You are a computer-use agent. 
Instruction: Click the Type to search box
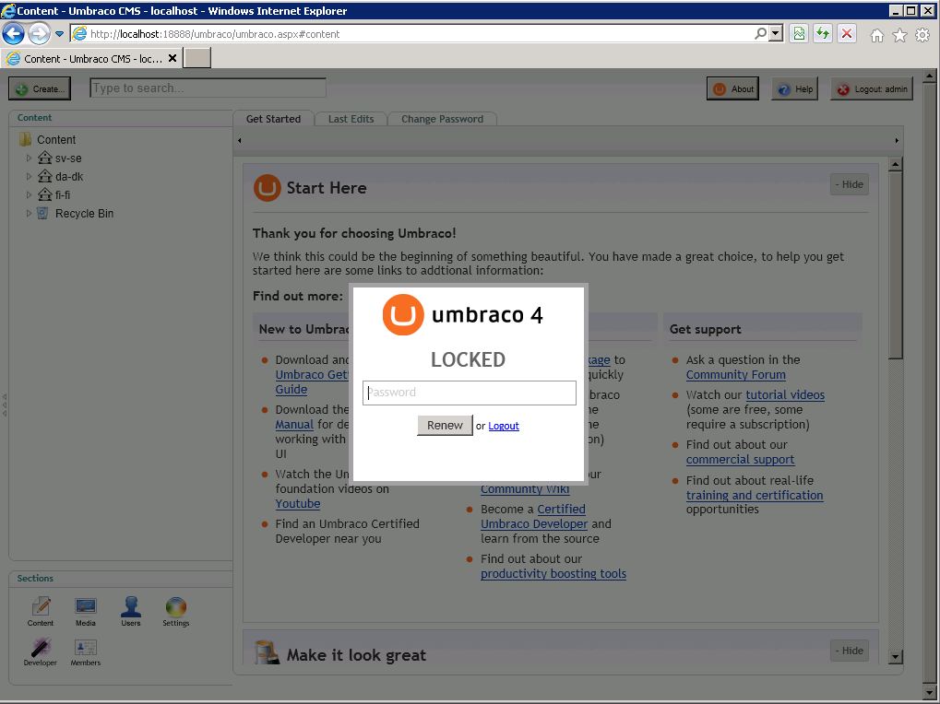(208, 88)
